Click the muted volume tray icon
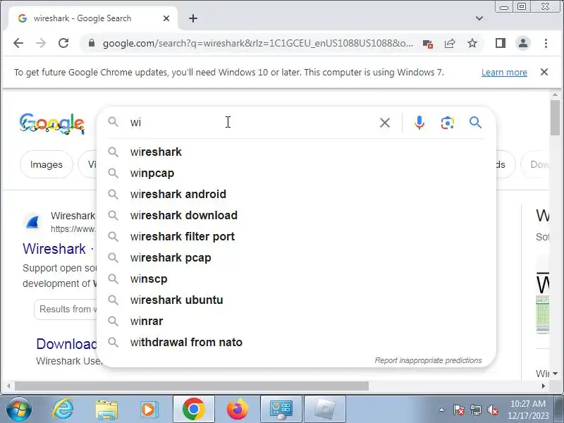This screenshot has width=564, height=423. coord(492,410)
